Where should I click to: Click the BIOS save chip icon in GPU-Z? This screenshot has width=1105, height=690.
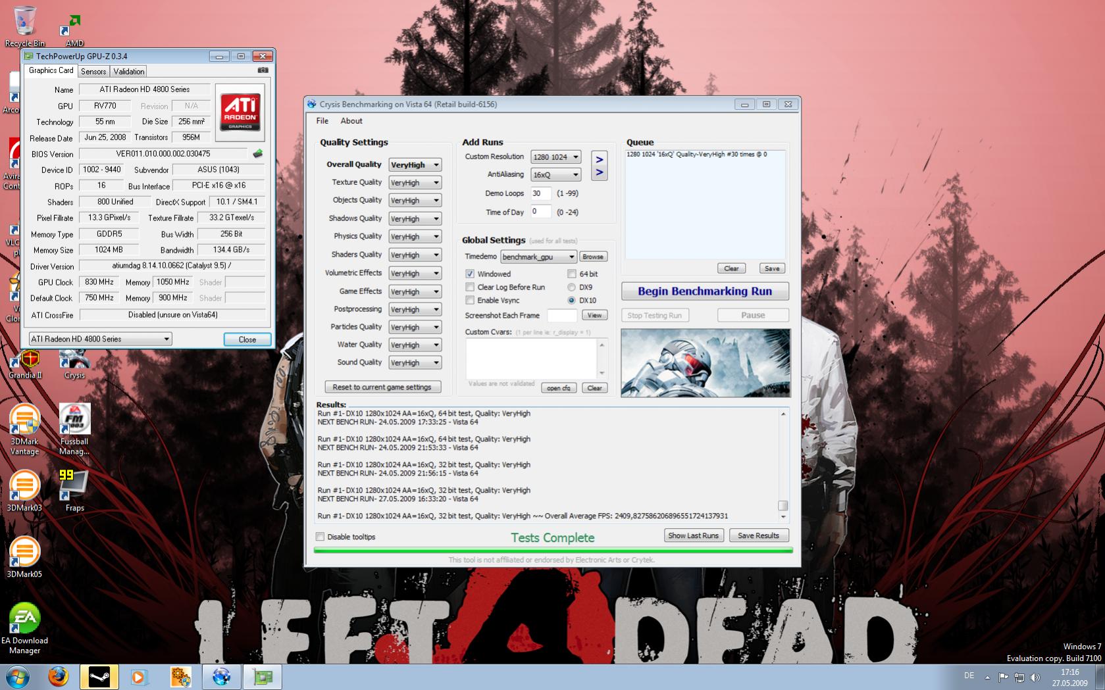[257, 153]
